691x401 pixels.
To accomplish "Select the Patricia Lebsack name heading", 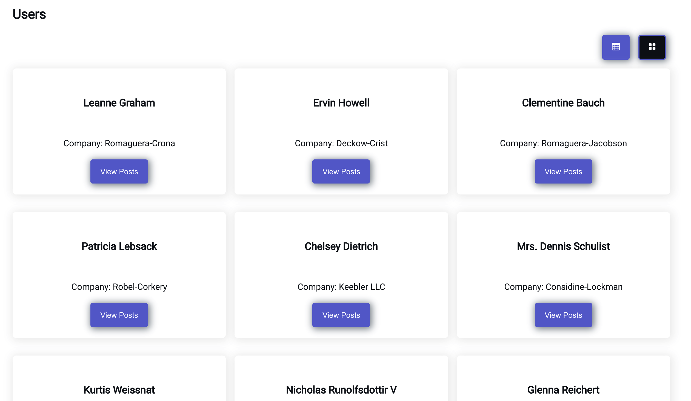I will (119, 247).
